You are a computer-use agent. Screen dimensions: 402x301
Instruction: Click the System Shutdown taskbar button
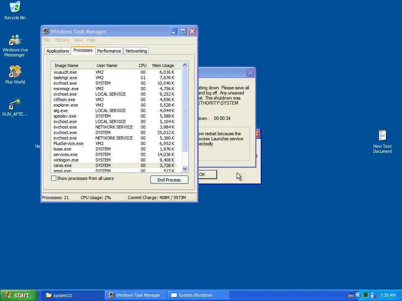(198, 296)
